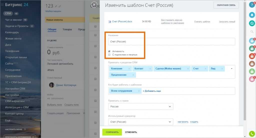256x138 pixels.
Task: Click the green phone call button
Action: [x=252, y=134]
